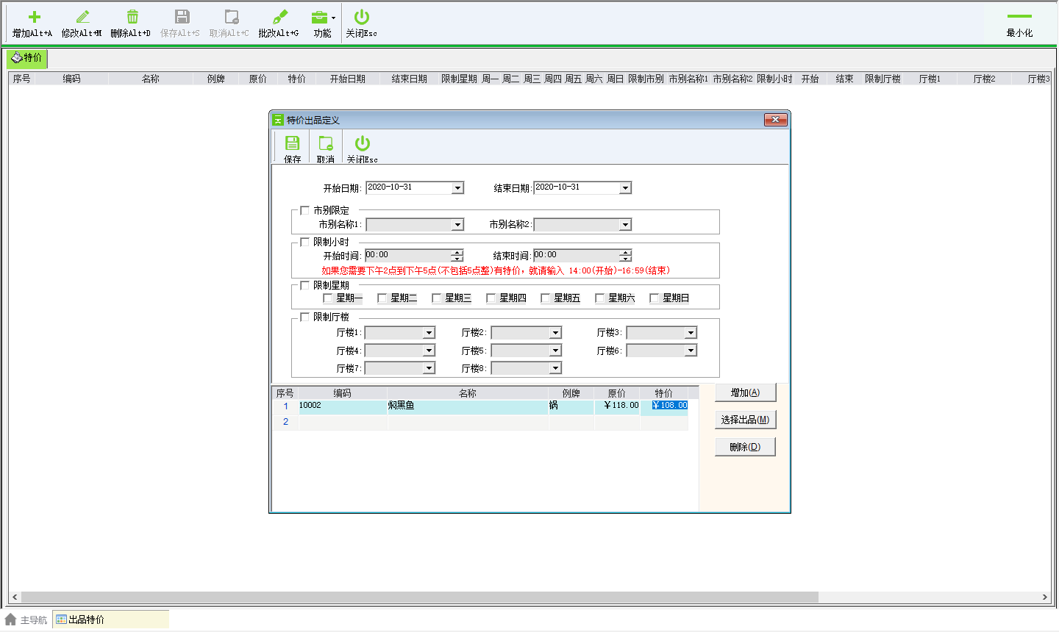The width and height of the screenshot is (1059, 632).
Task: Click the 取消 cancel icon in dialog
Action: [326, 143]
